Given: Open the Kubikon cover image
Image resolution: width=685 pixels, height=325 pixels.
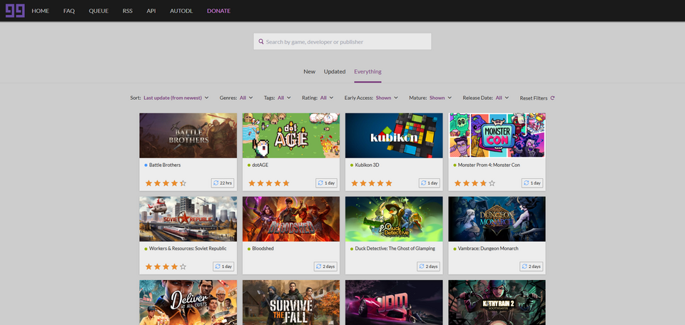Looking at the screenshot, I should (x=394, y=135).
